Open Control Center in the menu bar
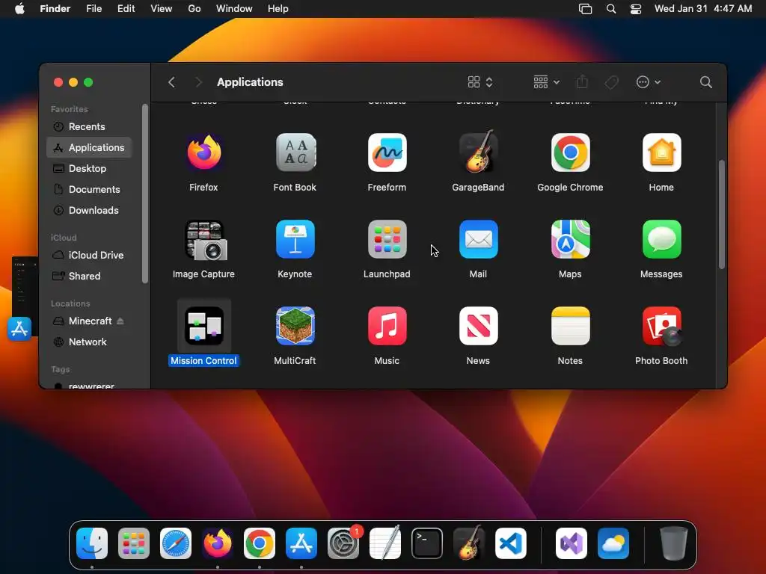 [636, 9]
